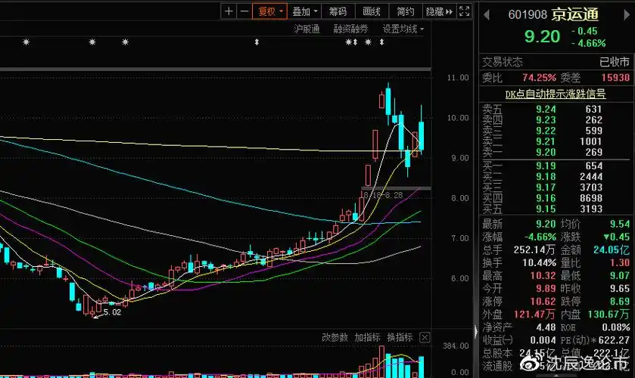635x378 pixels.
Task: Toggle the 筹码 chip distribution view
Action: click(x=337, y=11)
